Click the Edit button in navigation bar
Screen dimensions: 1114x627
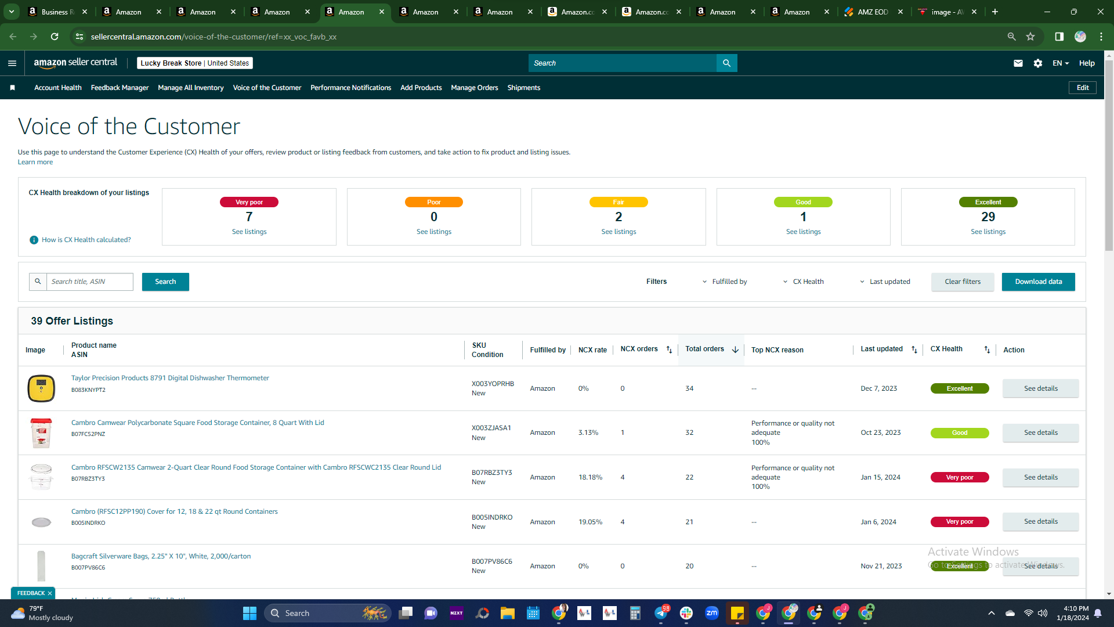(x=1083, y=88)
